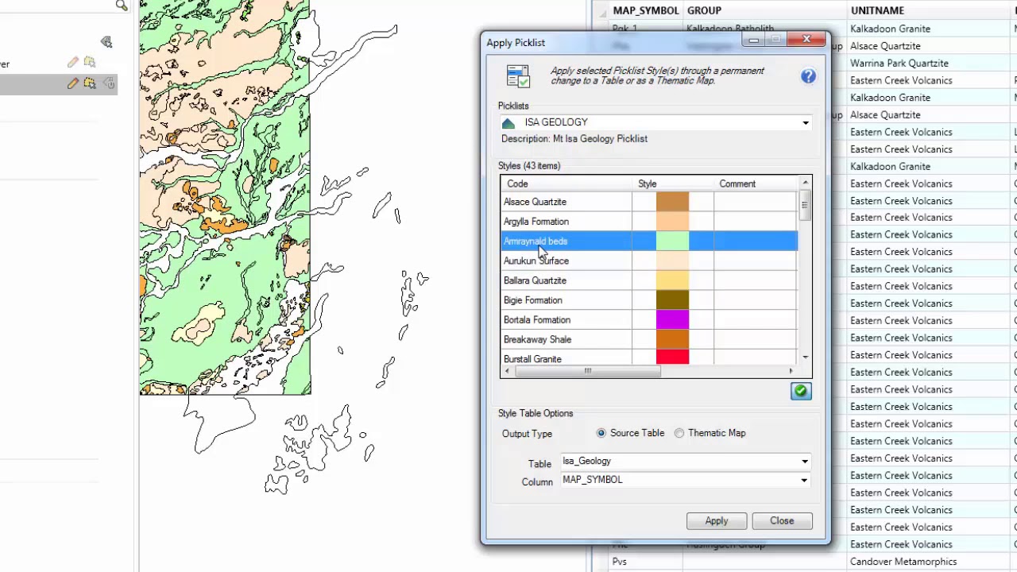Click the vertical scrollbar thumb in styles list
This screenshot has height=572, width=1017.
pos(805,206)
